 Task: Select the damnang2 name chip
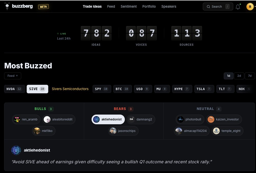click(x=141, y=119)
